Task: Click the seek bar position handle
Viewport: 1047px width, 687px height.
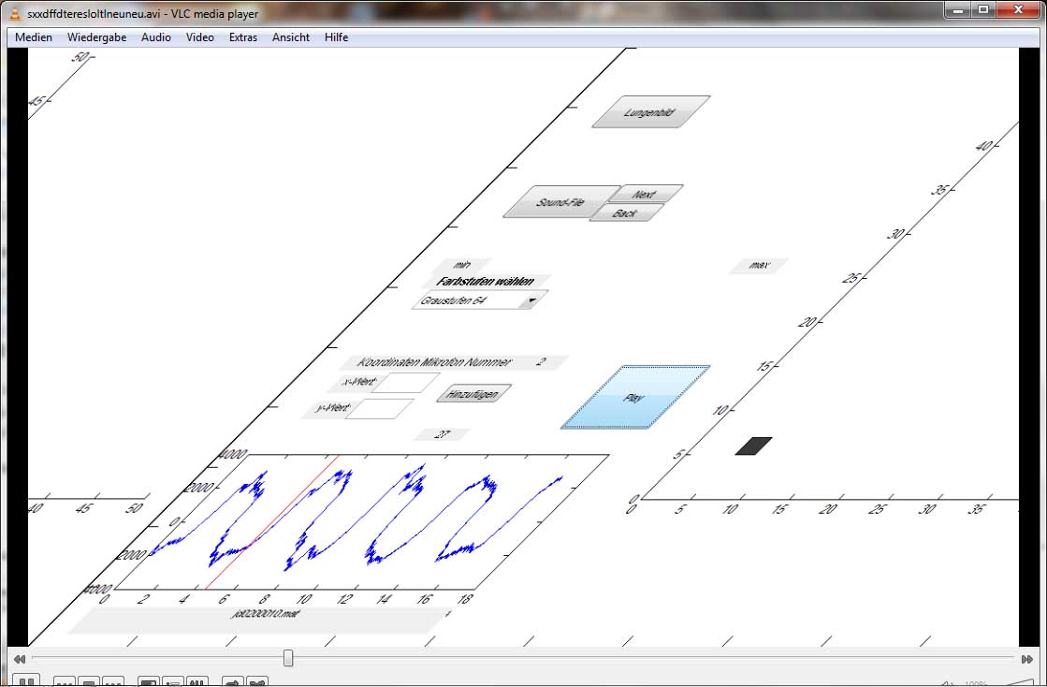Action: [x=288, y=659]
